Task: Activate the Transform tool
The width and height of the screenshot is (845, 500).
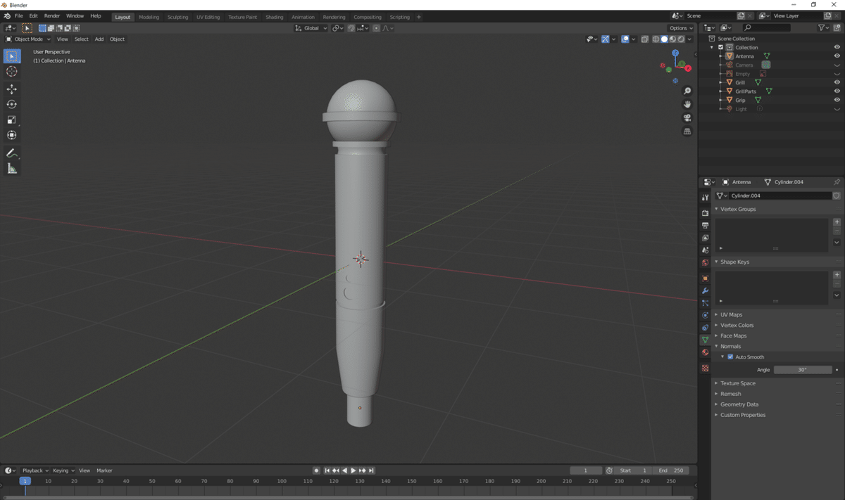Action: (12, 135)
